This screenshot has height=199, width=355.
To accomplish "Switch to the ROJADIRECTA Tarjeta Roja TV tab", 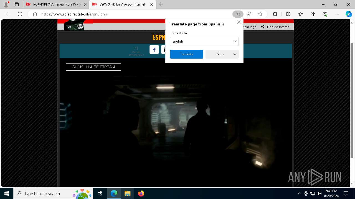I will (x=57, y=4).
